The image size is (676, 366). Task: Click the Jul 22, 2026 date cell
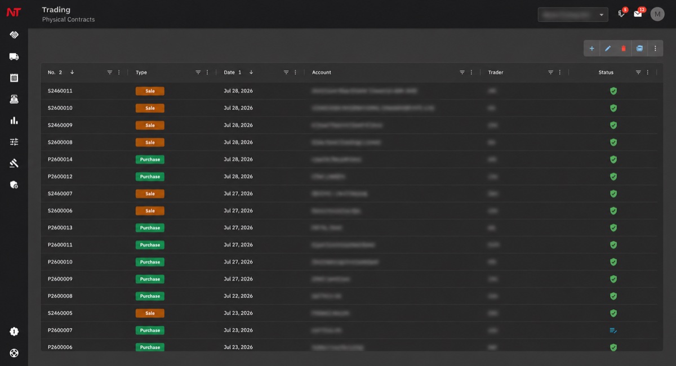(x=238, y=296)
